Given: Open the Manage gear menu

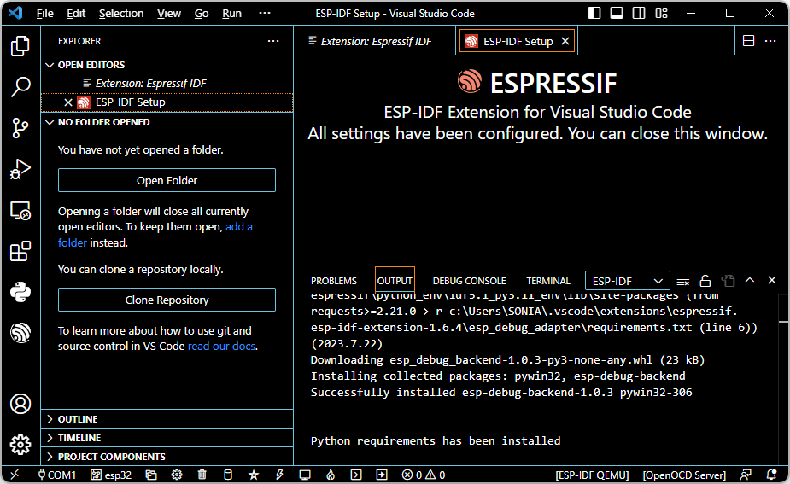Looking at the screenshot, I should pyautogui.click(x=20, y=445).
